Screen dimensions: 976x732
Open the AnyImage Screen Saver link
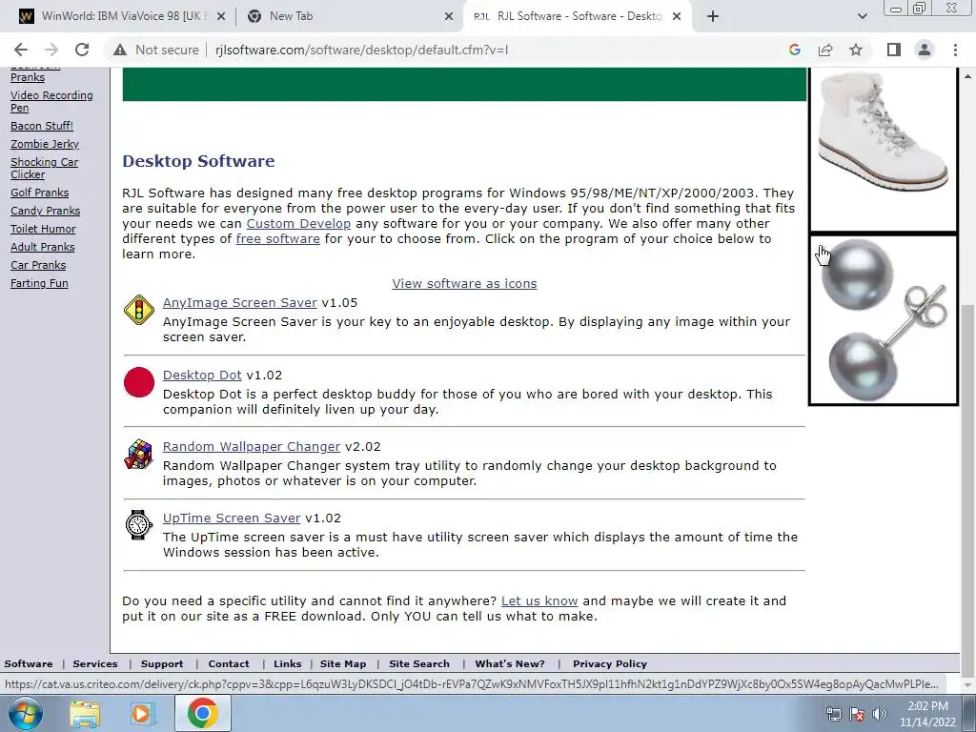tap(239, 302)
